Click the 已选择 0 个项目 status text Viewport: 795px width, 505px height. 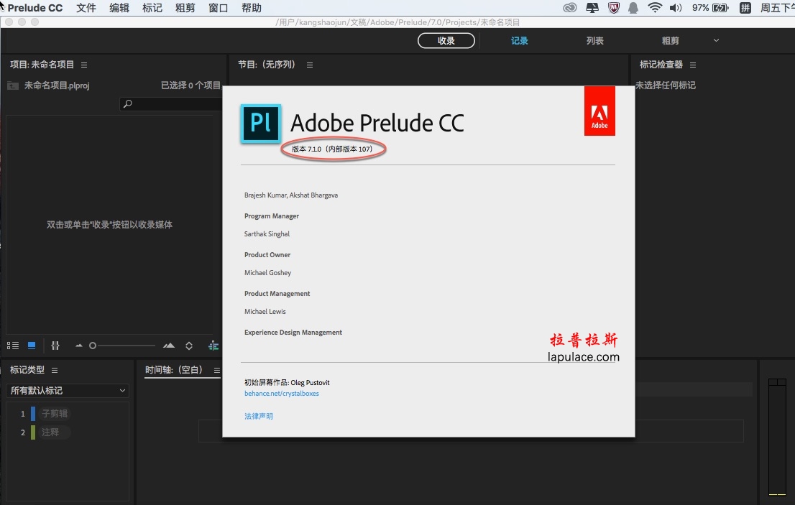[190, 85]
